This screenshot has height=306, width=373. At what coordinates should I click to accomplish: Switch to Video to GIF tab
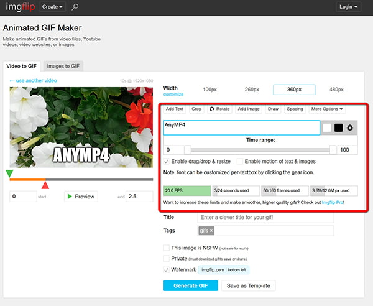point(21,66)
